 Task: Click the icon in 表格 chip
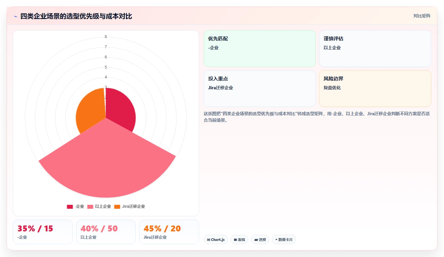coord(235,240)
